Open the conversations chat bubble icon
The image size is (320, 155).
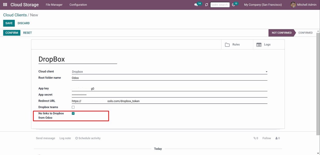pos(196,5)
